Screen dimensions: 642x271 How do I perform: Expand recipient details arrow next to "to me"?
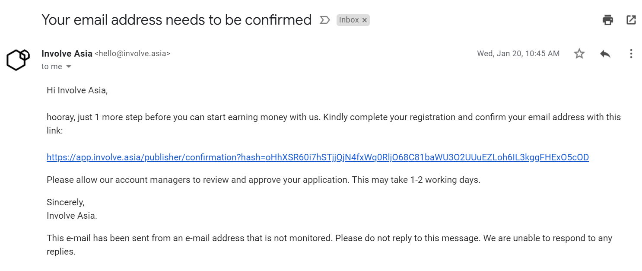point(68,67)
